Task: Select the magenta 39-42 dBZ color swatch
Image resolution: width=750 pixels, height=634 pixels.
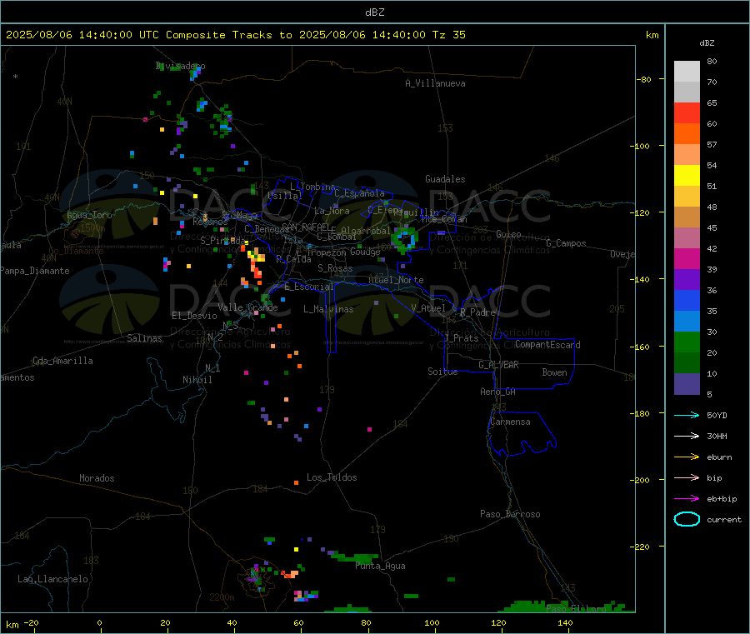Action: [687, 258]
